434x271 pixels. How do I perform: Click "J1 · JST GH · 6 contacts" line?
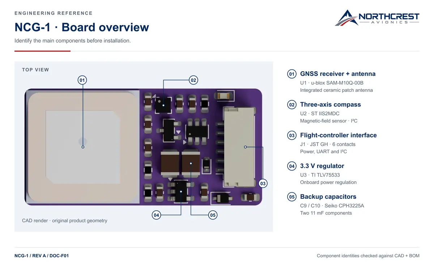pyautogui.click(x=328, y=144)
